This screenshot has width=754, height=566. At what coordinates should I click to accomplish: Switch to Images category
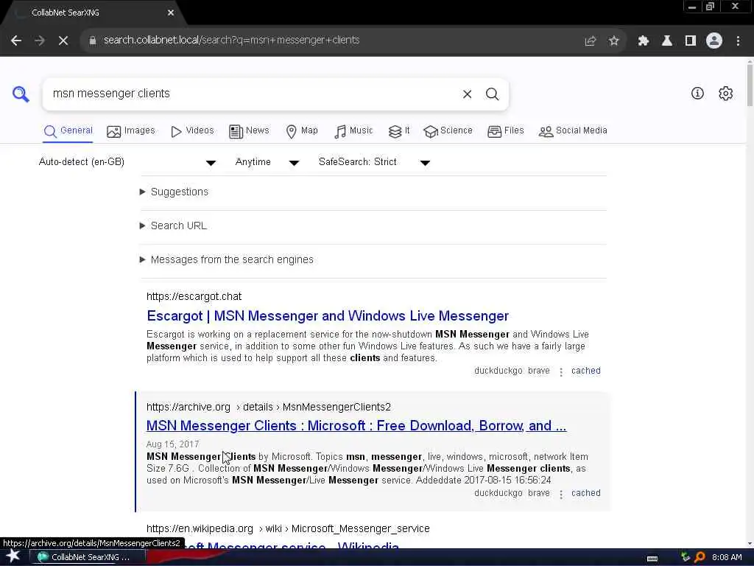[x=131, y=131]
